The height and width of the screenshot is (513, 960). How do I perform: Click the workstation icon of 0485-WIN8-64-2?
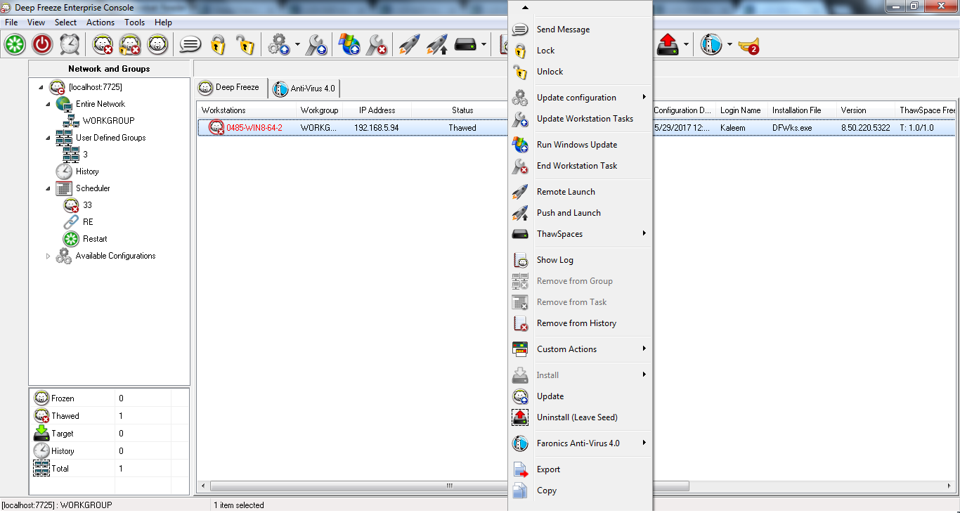pos(216,128)
